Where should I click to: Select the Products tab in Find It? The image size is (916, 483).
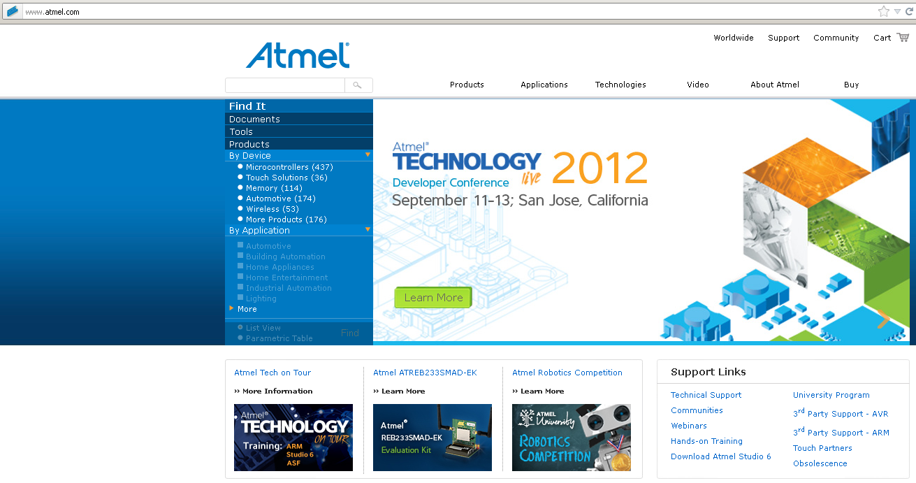pos(299,144)
